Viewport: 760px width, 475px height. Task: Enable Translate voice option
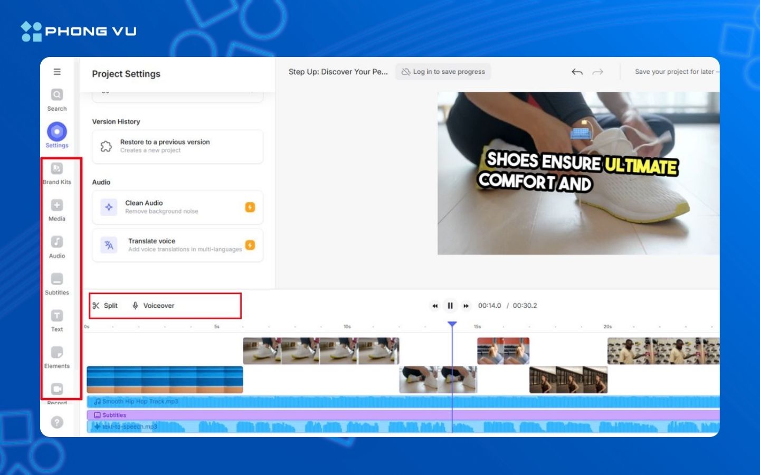[x=177, y=245]
